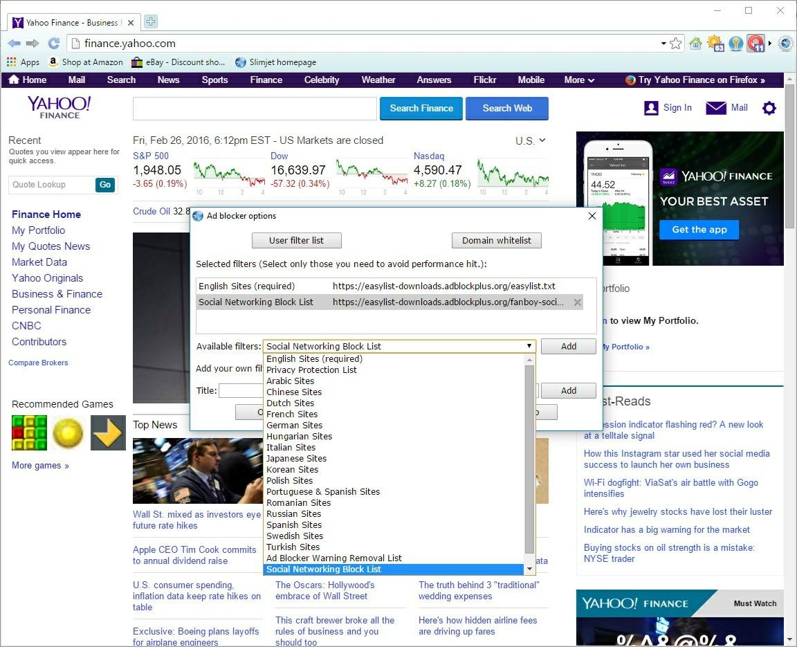Open the weather forecast sun icon
The width and height of the screenshot is (797, 647).
(715, 44)
